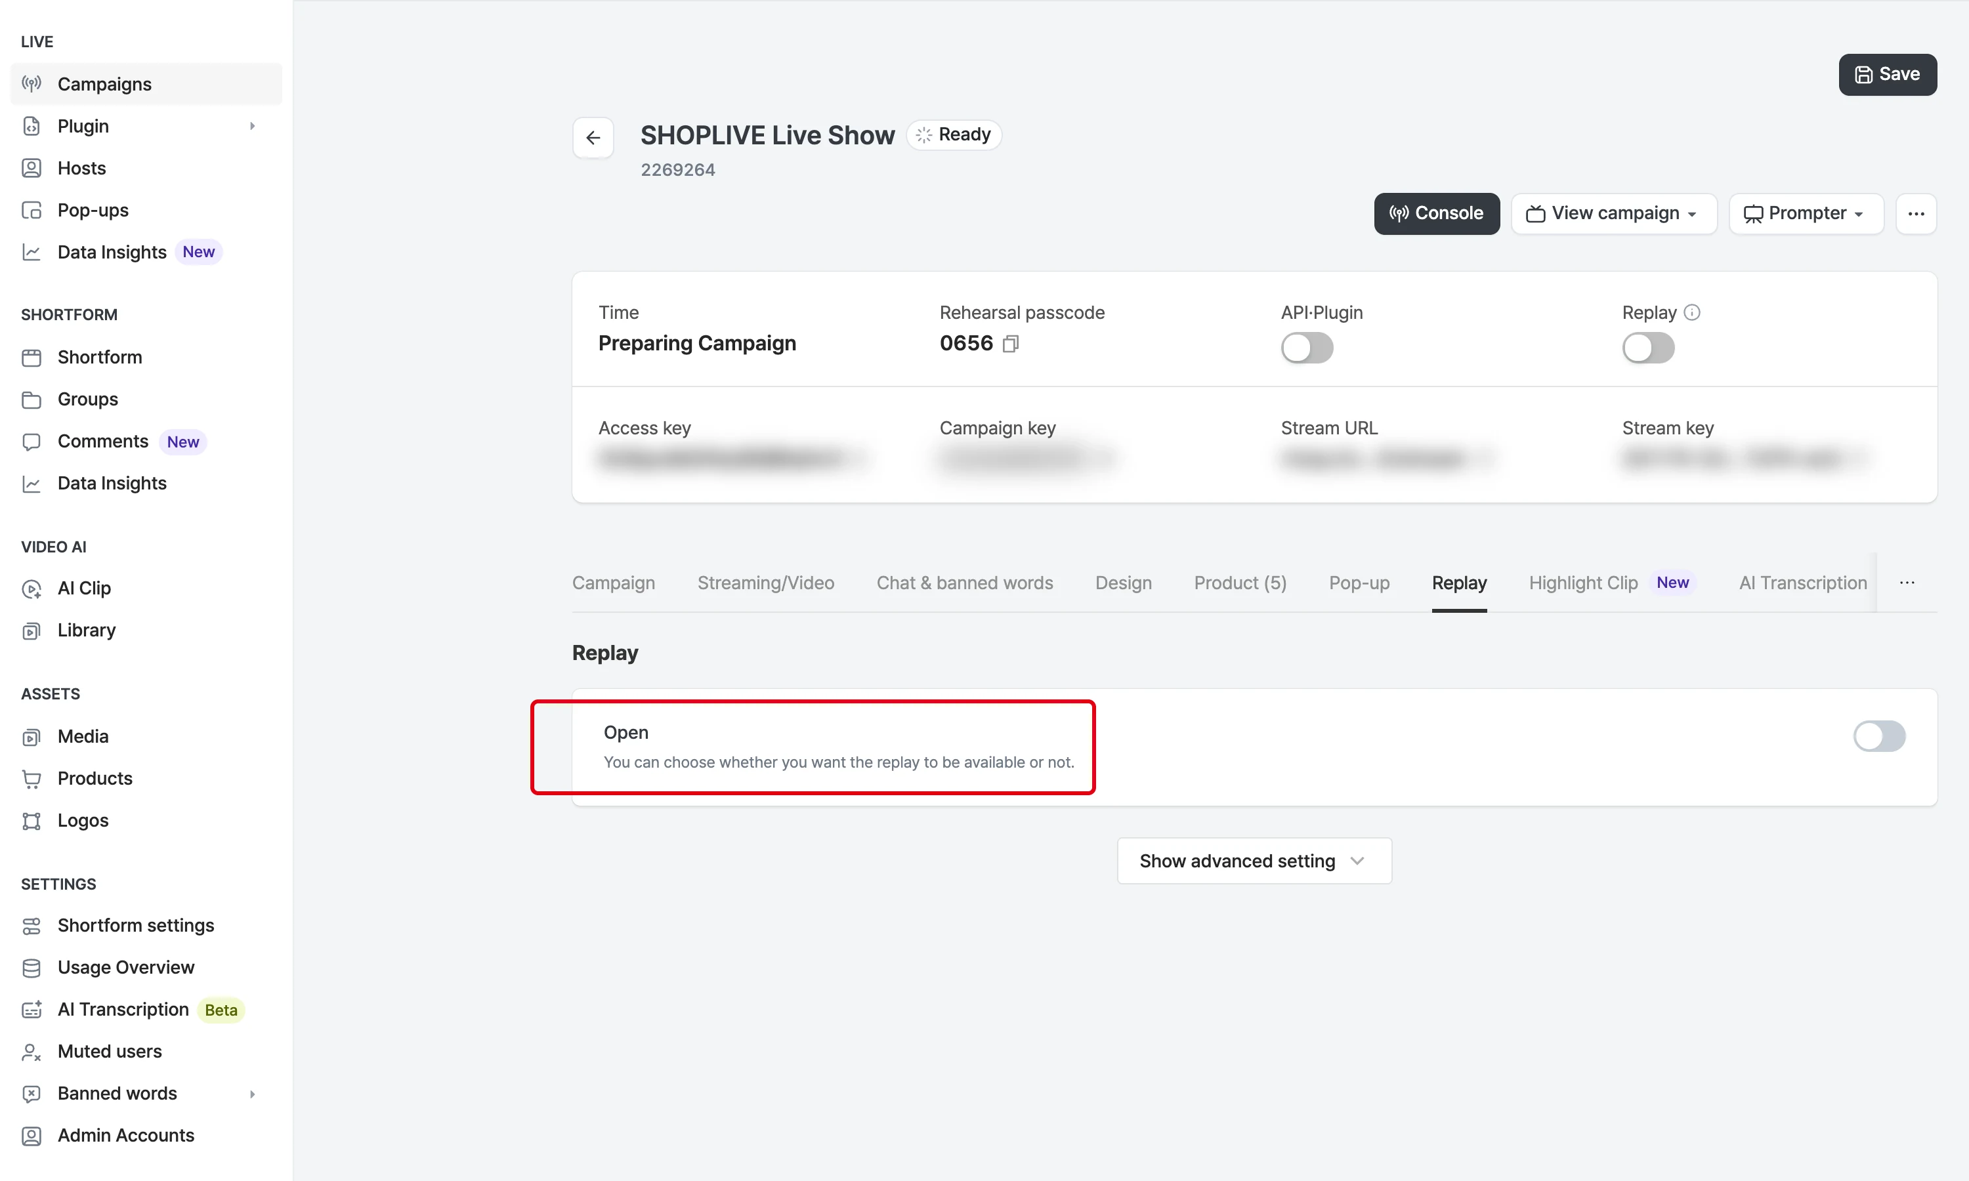Enable the API·Plugin toggle

(x=1307, y=348)
